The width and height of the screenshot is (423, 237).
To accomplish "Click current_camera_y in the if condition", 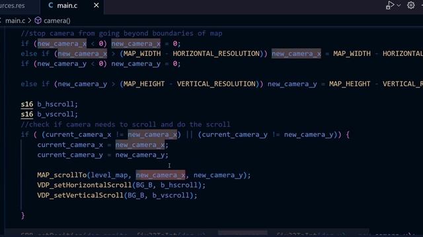I will pos(235,134).
